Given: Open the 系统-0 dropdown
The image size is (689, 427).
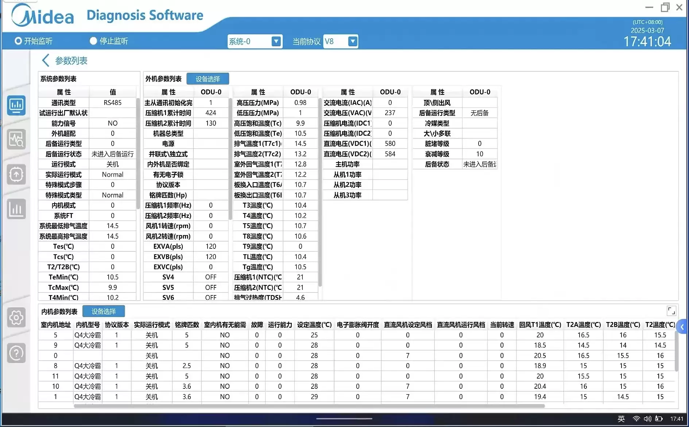Looking at the screenshot, I should (x=276, y=41).
